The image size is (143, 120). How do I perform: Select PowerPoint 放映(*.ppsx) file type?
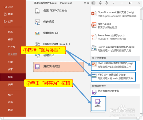pyautogui.click(x=115, y=37)
